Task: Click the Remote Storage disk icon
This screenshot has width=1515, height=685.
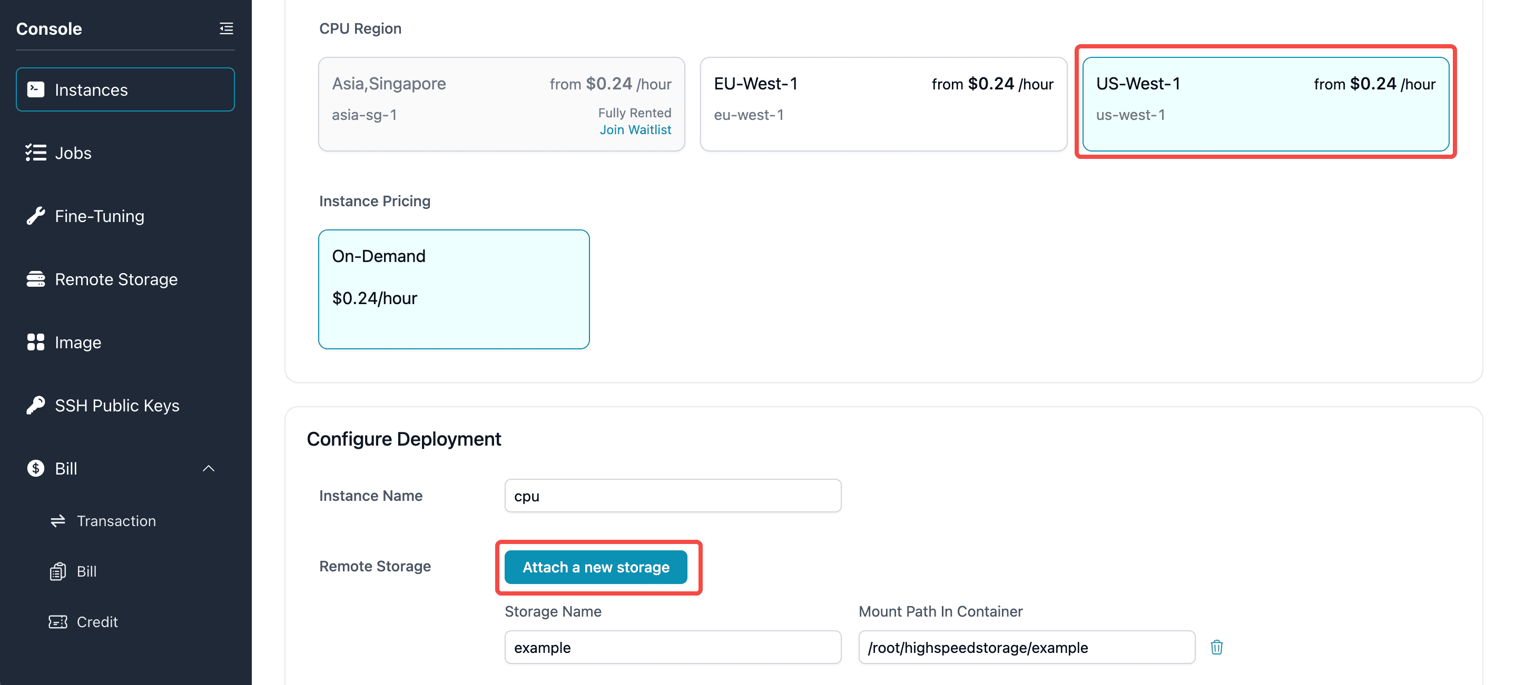Action: click(35, 279)
